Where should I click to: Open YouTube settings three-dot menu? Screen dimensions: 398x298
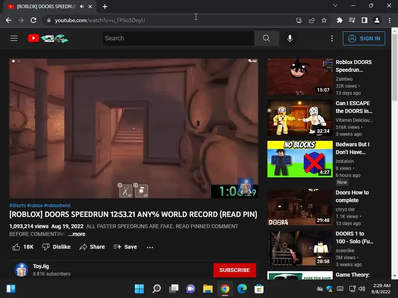(332, 38)
